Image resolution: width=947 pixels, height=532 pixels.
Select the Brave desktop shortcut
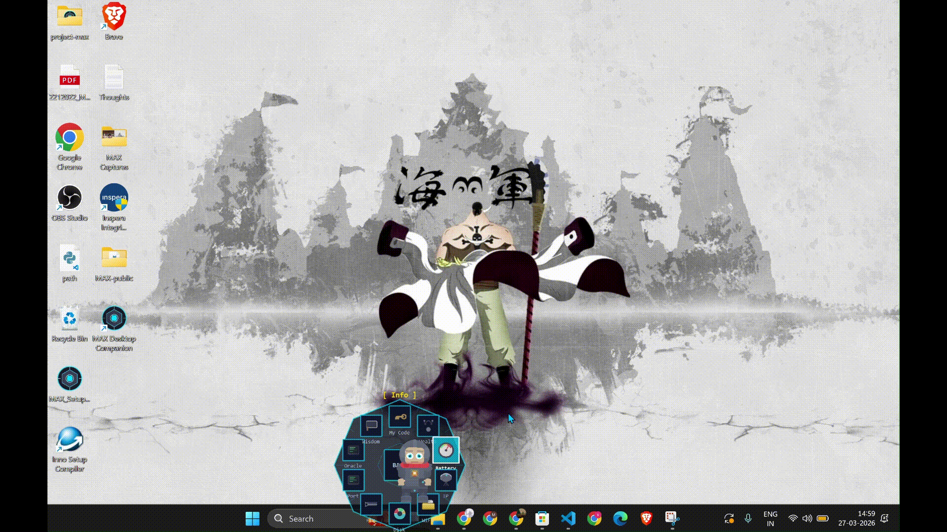pyautogui.click(x=114, y=22)
